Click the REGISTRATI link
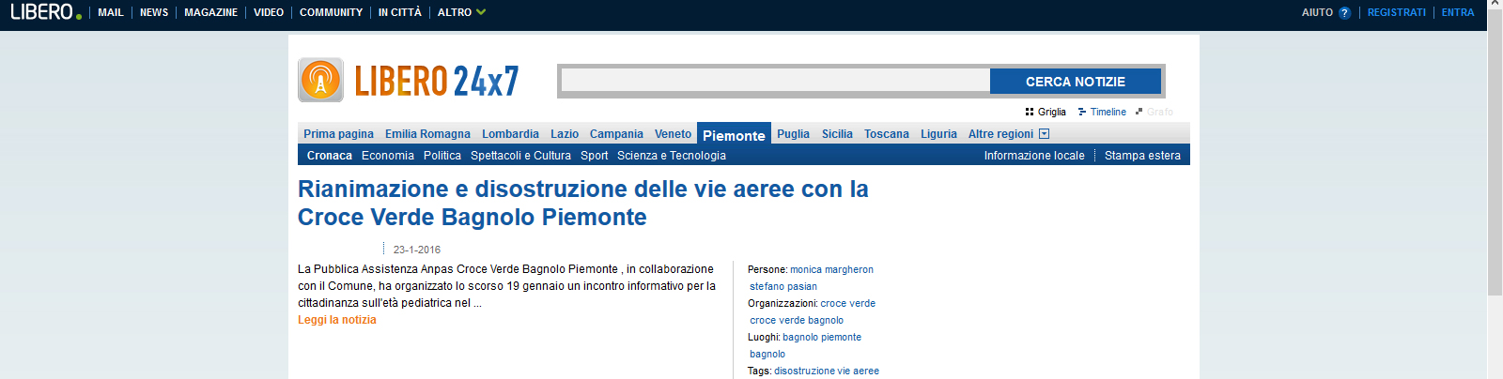This screenshot has height=379, width=1503. point(1396,13)
